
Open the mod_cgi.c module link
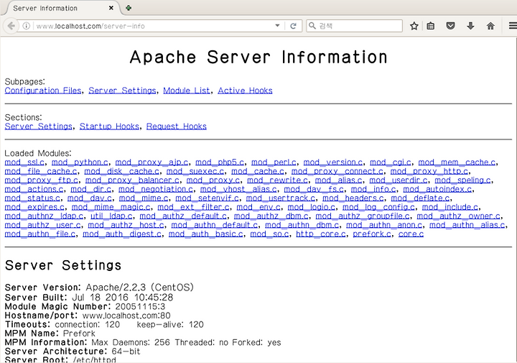pyautogui.click(x=391, y=162)
